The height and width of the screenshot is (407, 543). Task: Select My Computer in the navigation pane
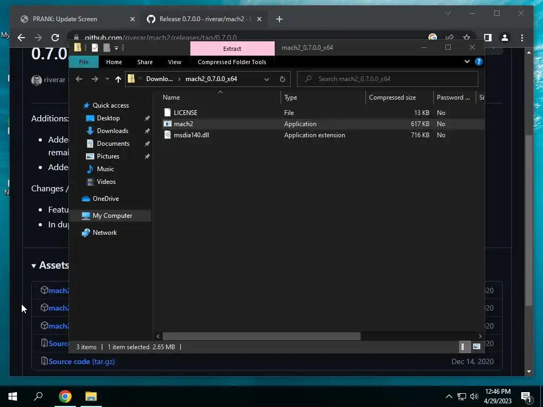pyautogui.click(x=112, y=216)
